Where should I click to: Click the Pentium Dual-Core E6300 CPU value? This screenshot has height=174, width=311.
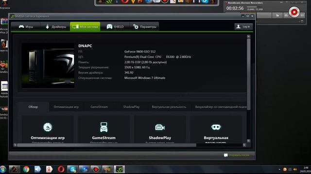tap(157, 57)
